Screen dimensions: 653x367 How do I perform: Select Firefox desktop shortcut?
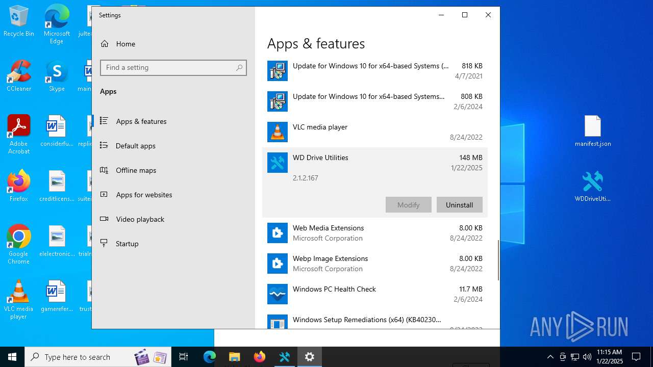[19, 186]
